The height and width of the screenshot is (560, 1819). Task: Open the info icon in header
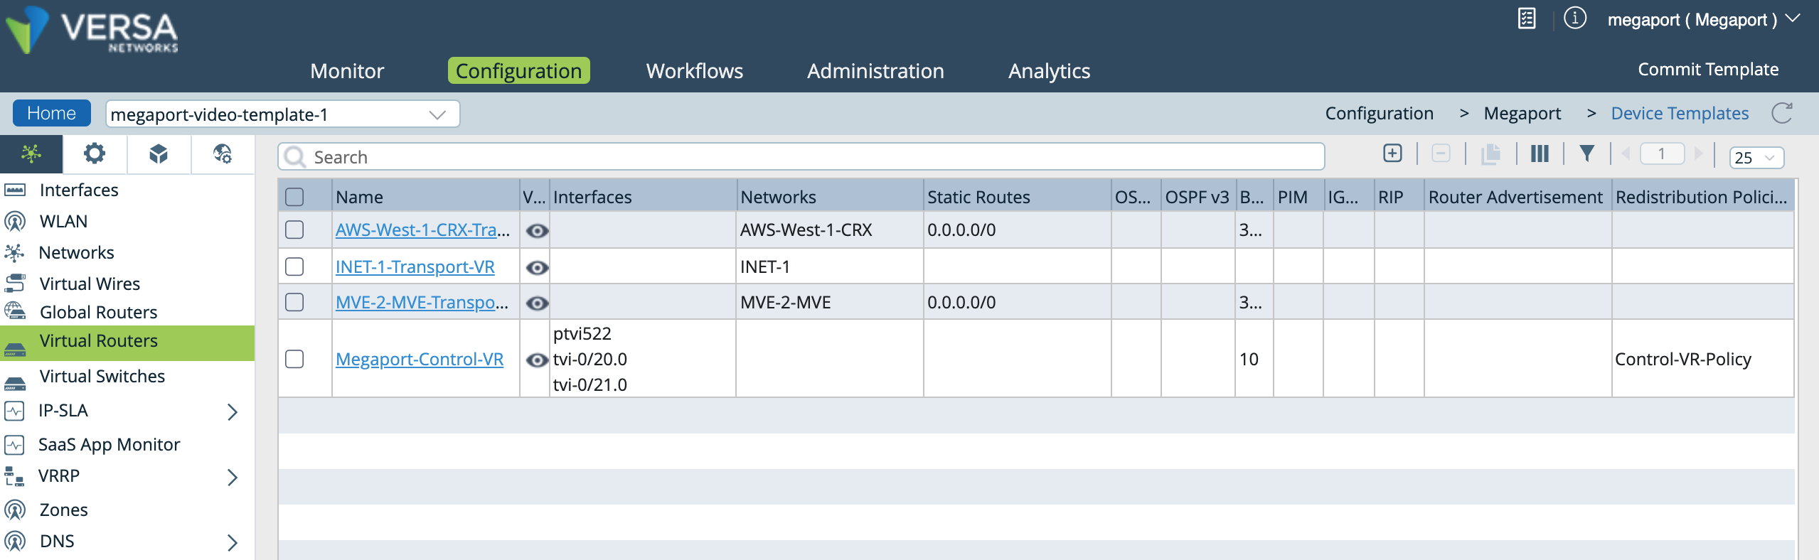pos(1575,18)
